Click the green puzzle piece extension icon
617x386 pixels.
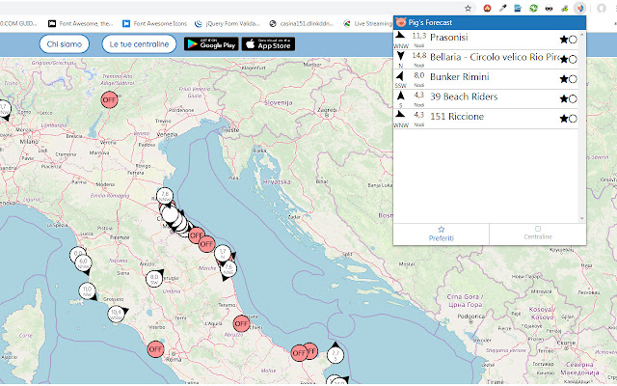564,8
